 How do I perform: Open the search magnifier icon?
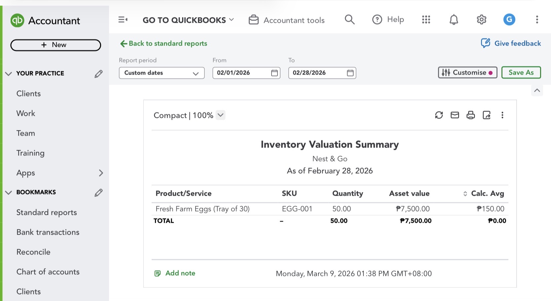click(349, 20)
